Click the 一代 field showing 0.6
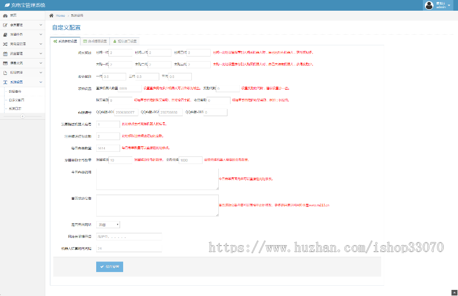 [x=114, y=76]
